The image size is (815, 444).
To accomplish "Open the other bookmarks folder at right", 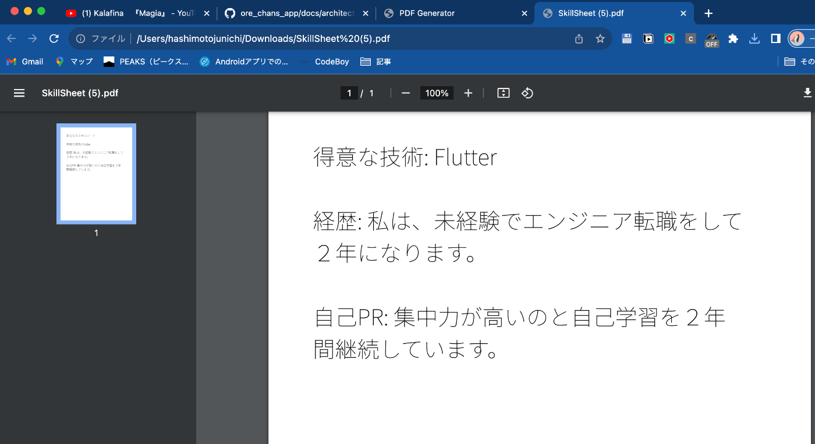I will (799, 61).
